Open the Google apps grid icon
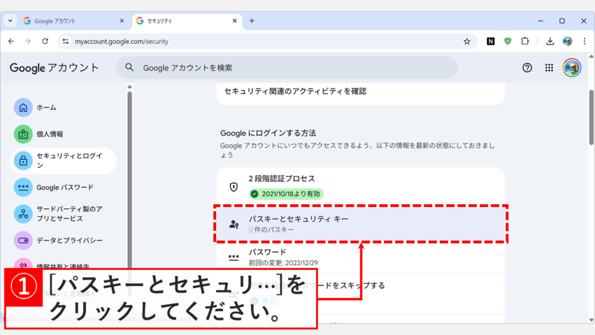Viewport: 595px width, 335px height. tap(549, 67)
